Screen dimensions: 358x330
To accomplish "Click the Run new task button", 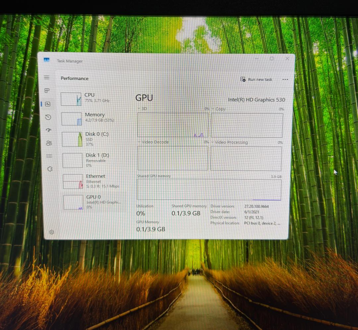I will pos(256,80).
